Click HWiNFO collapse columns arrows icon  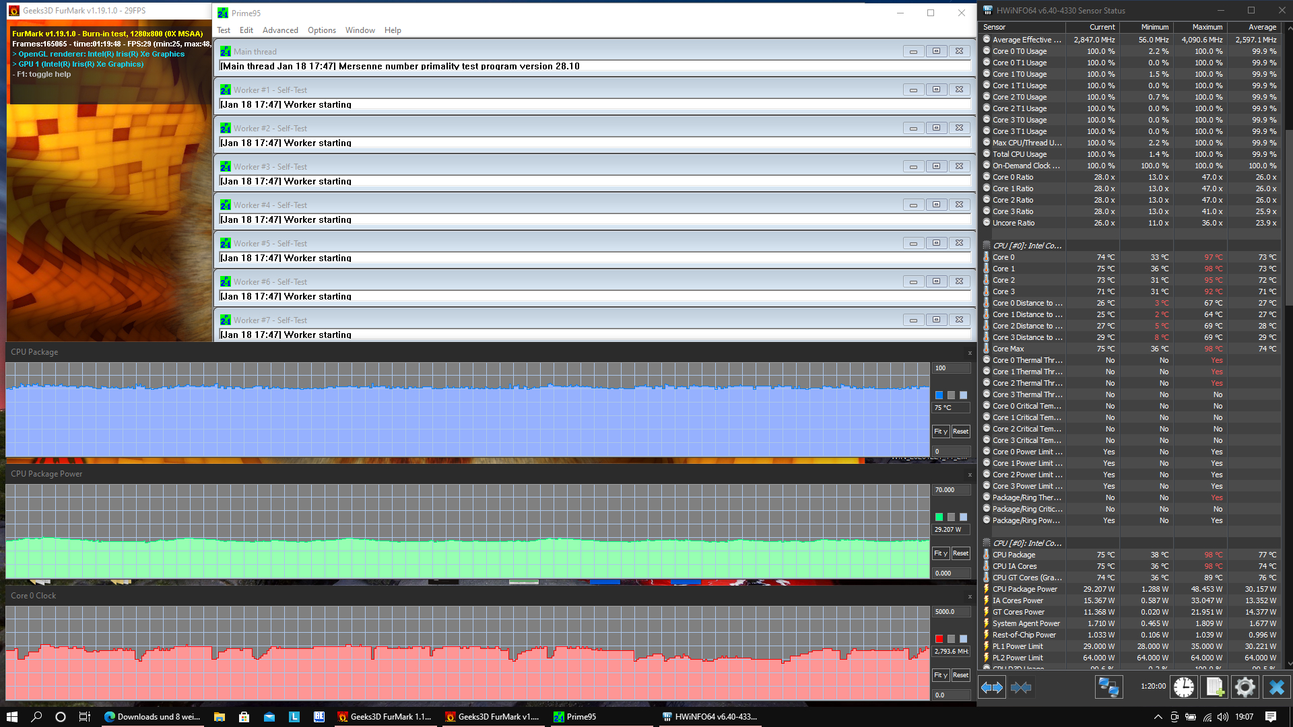1021,687
